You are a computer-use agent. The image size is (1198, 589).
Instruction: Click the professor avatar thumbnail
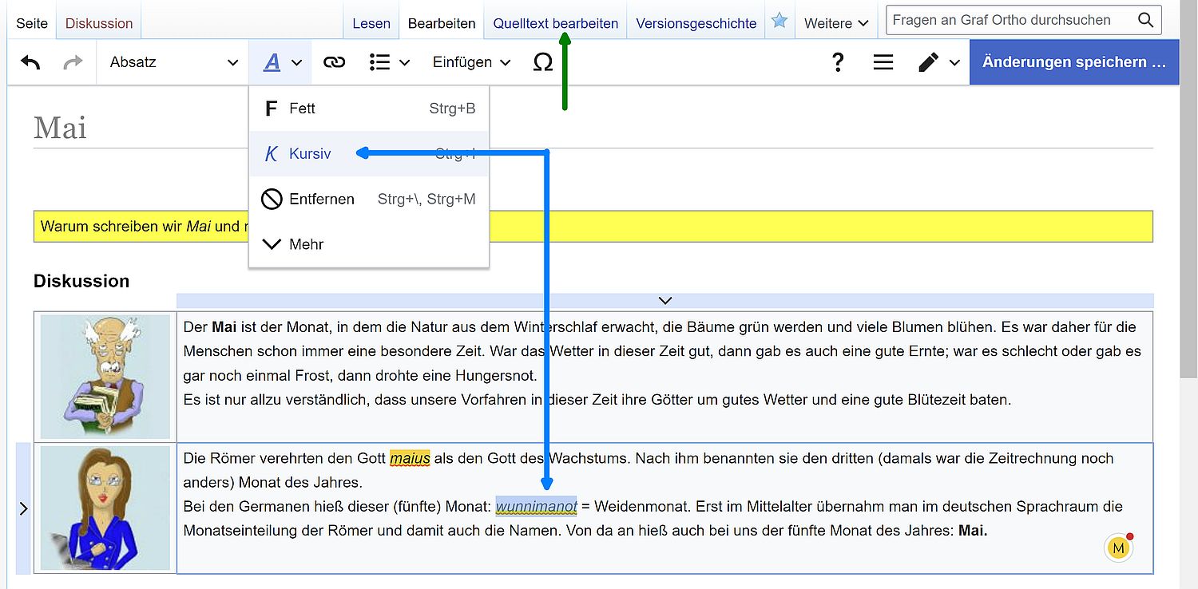coord(105,376)
